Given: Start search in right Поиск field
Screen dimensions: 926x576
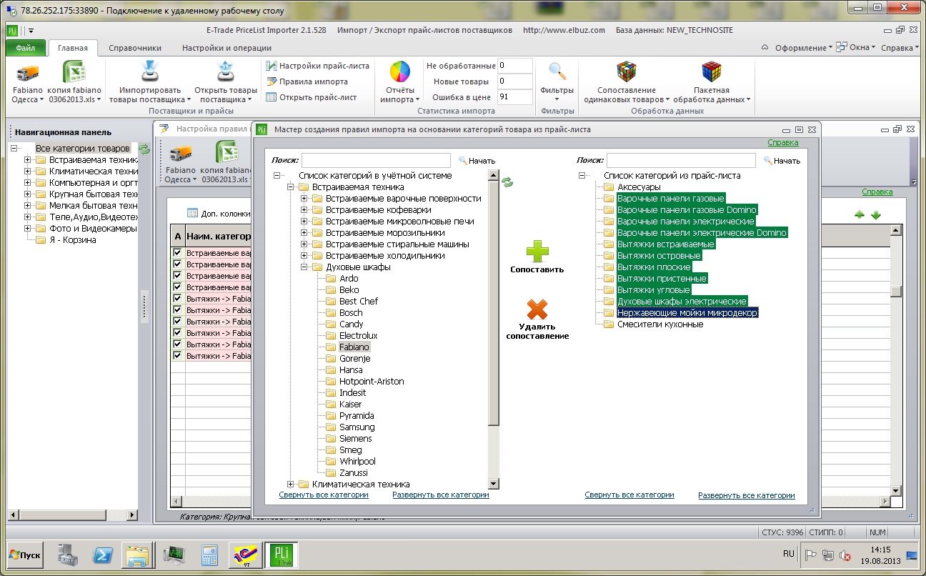Looking at the screenshot, I should click(x=782, y=161).
